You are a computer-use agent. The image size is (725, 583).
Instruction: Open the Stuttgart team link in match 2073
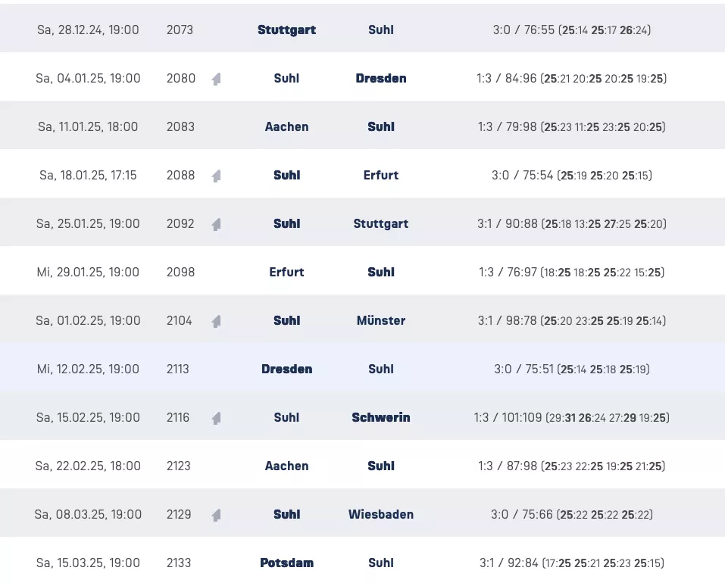[286, 30]
